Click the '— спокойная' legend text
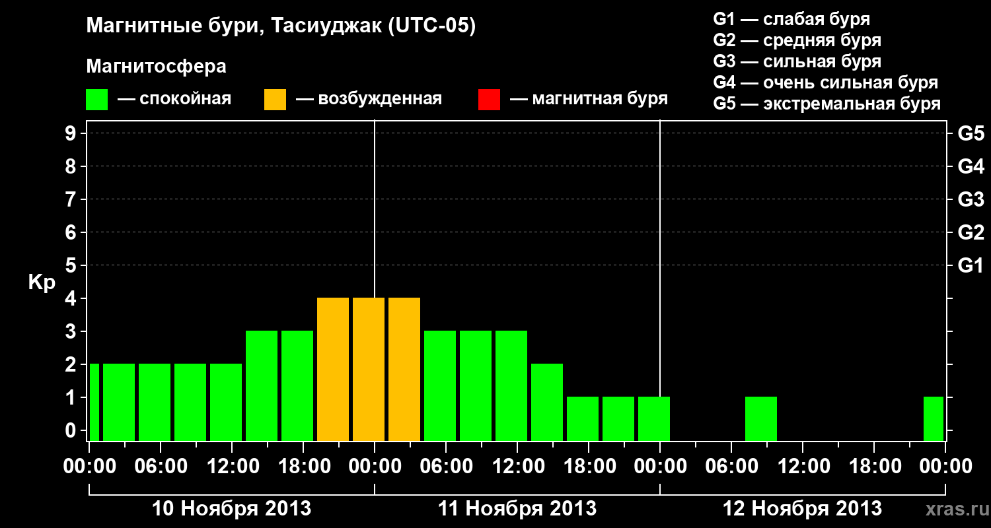The height and width of the screenshot is (528, 991). [x=174, y=99]
